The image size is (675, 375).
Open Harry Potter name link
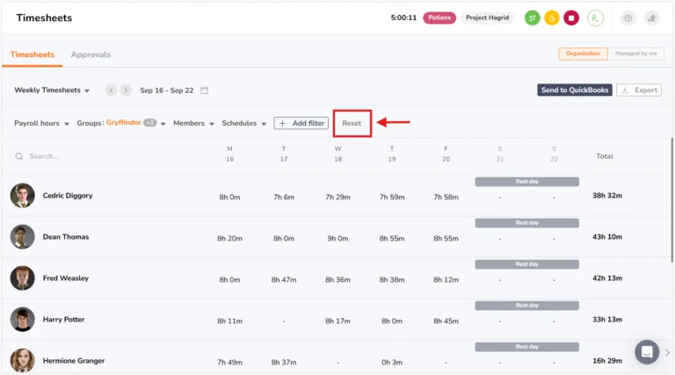coord(63,320)
